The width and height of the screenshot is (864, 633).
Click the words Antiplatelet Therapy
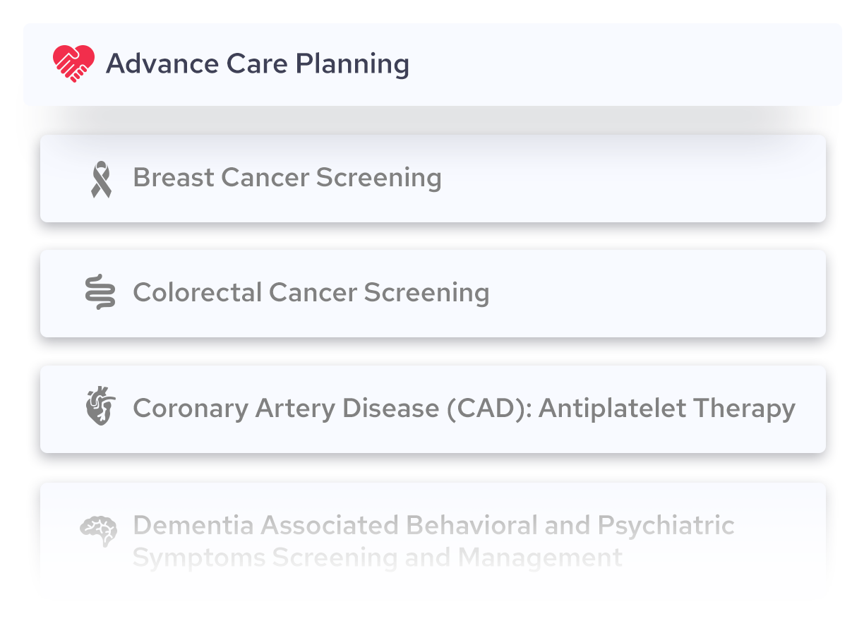(x=667, y=408)
